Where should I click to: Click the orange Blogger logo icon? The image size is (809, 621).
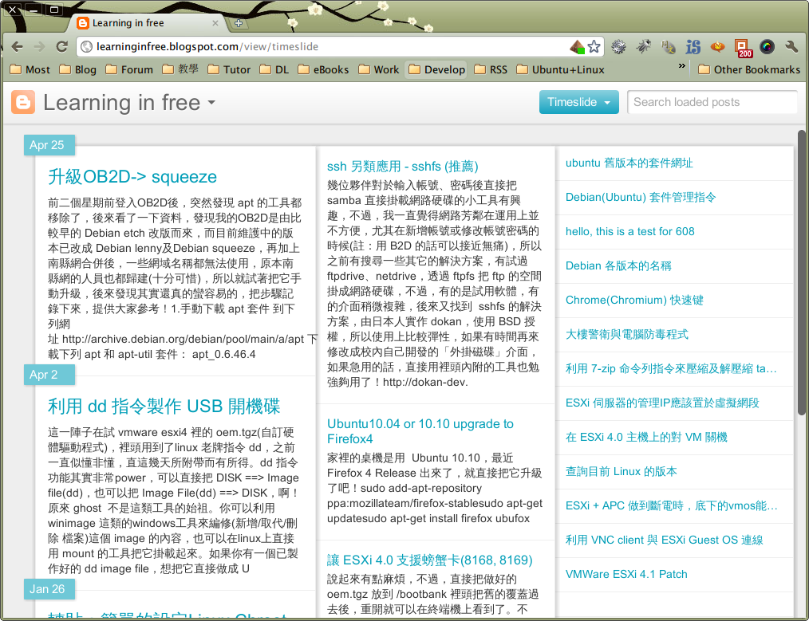click(x=23, y=102)
